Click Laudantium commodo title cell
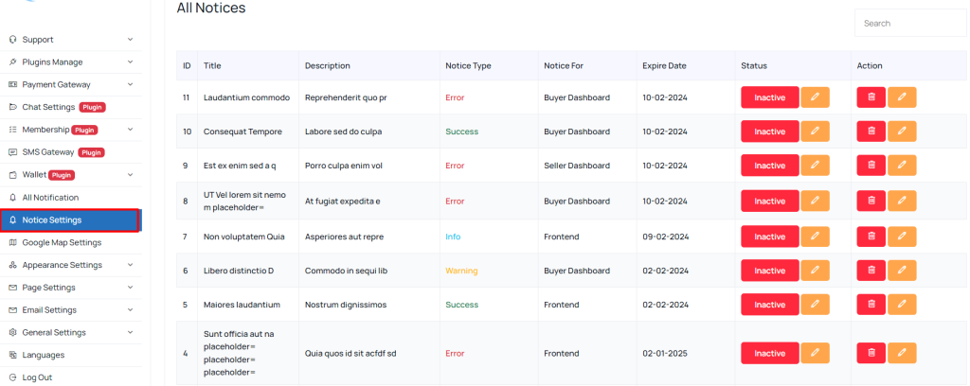970x386 pixels. pyautogui.click(x=247, y=97)
